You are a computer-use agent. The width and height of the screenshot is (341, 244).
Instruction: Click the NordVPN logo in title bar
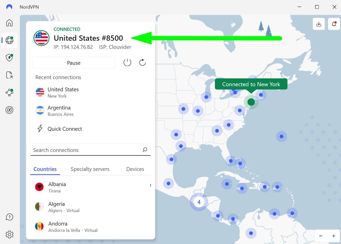[9, 7]
